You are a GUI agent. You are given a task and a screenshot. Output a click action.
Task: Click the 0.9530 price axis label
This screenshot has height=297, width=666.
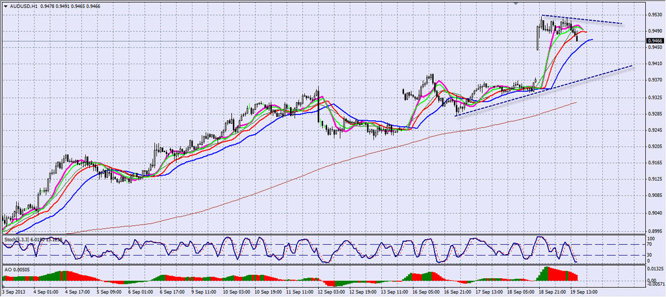coord(655,14)
